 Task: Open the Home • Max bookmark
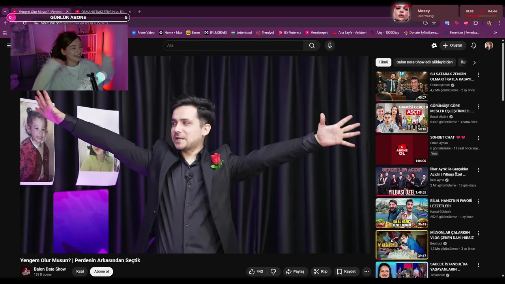tap(170, 33)
